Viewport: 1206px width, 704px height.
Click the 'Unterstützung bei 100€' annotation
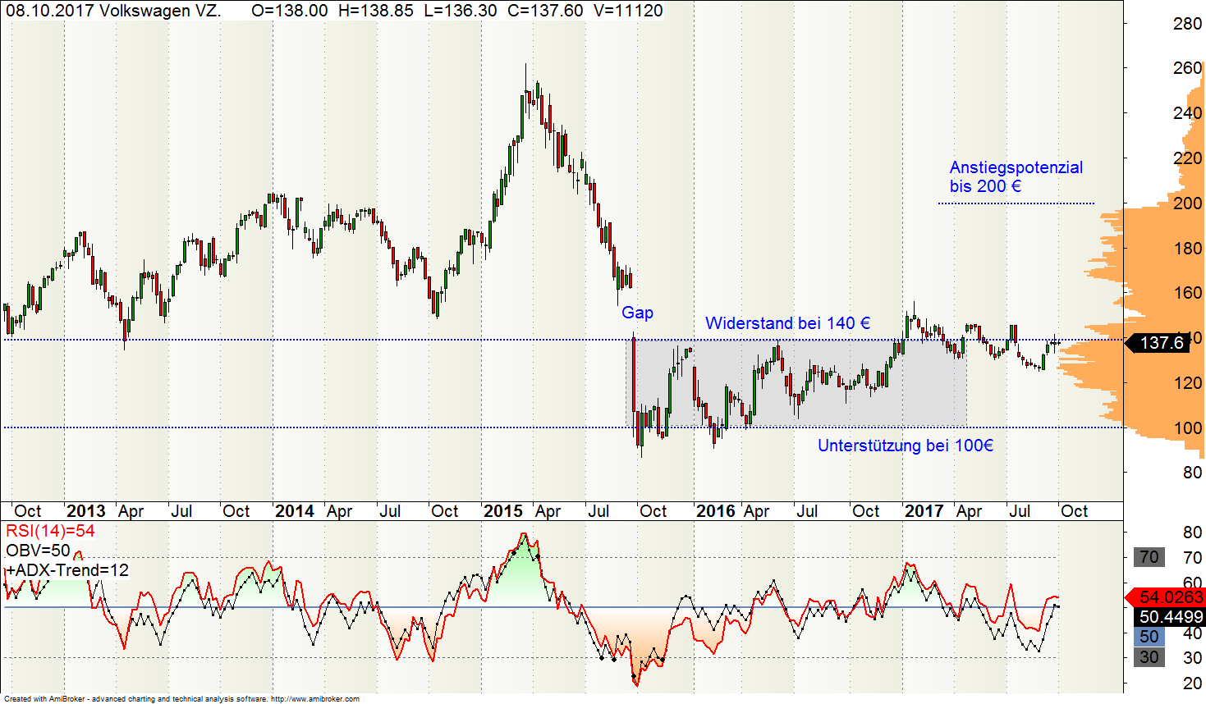click(x=906, y=446)
